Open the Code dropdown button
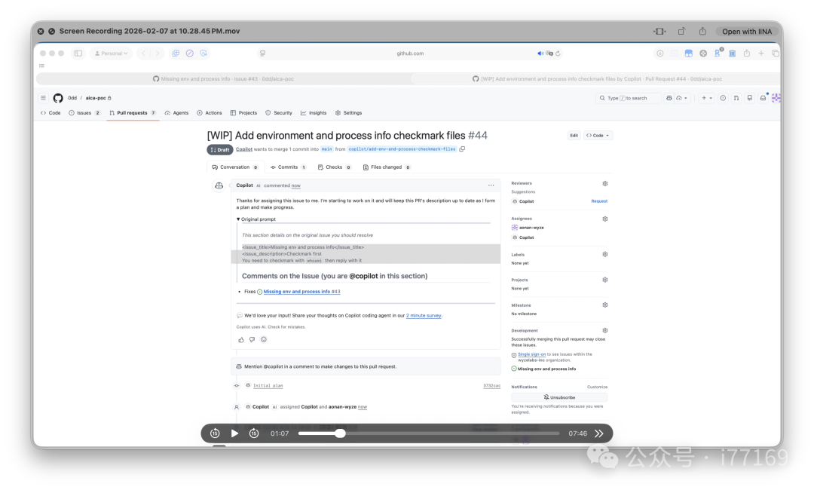814x490 pixels. click(x=598, y=136)
